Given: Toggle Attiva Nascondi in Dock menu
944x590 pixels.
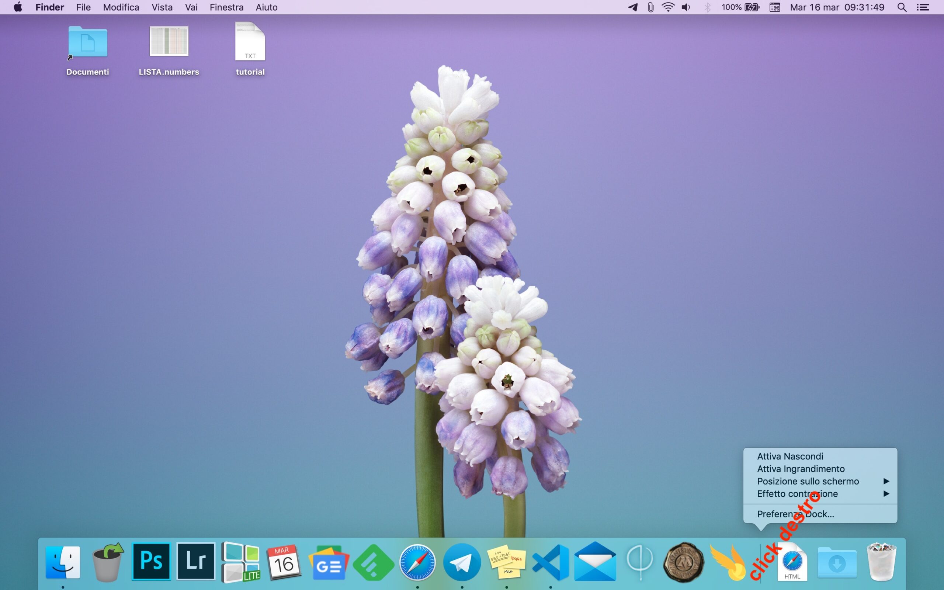Looking at the screenshot, I should [790, 456].
